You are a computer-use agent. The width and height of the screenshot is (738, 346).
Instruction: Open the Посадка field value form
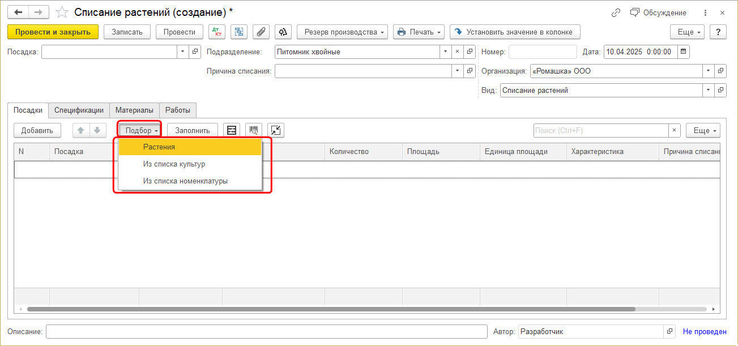point(195,52)
